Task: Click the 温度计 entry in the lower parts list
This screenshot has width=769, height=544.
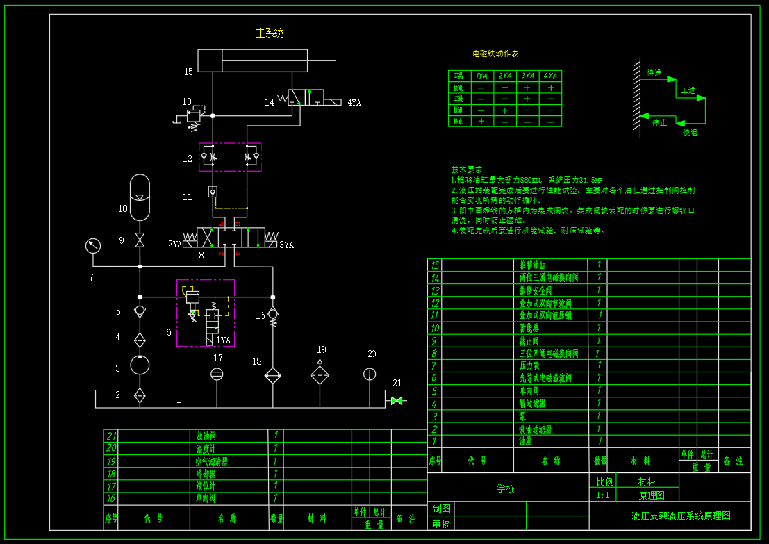Action: (206, 448)
